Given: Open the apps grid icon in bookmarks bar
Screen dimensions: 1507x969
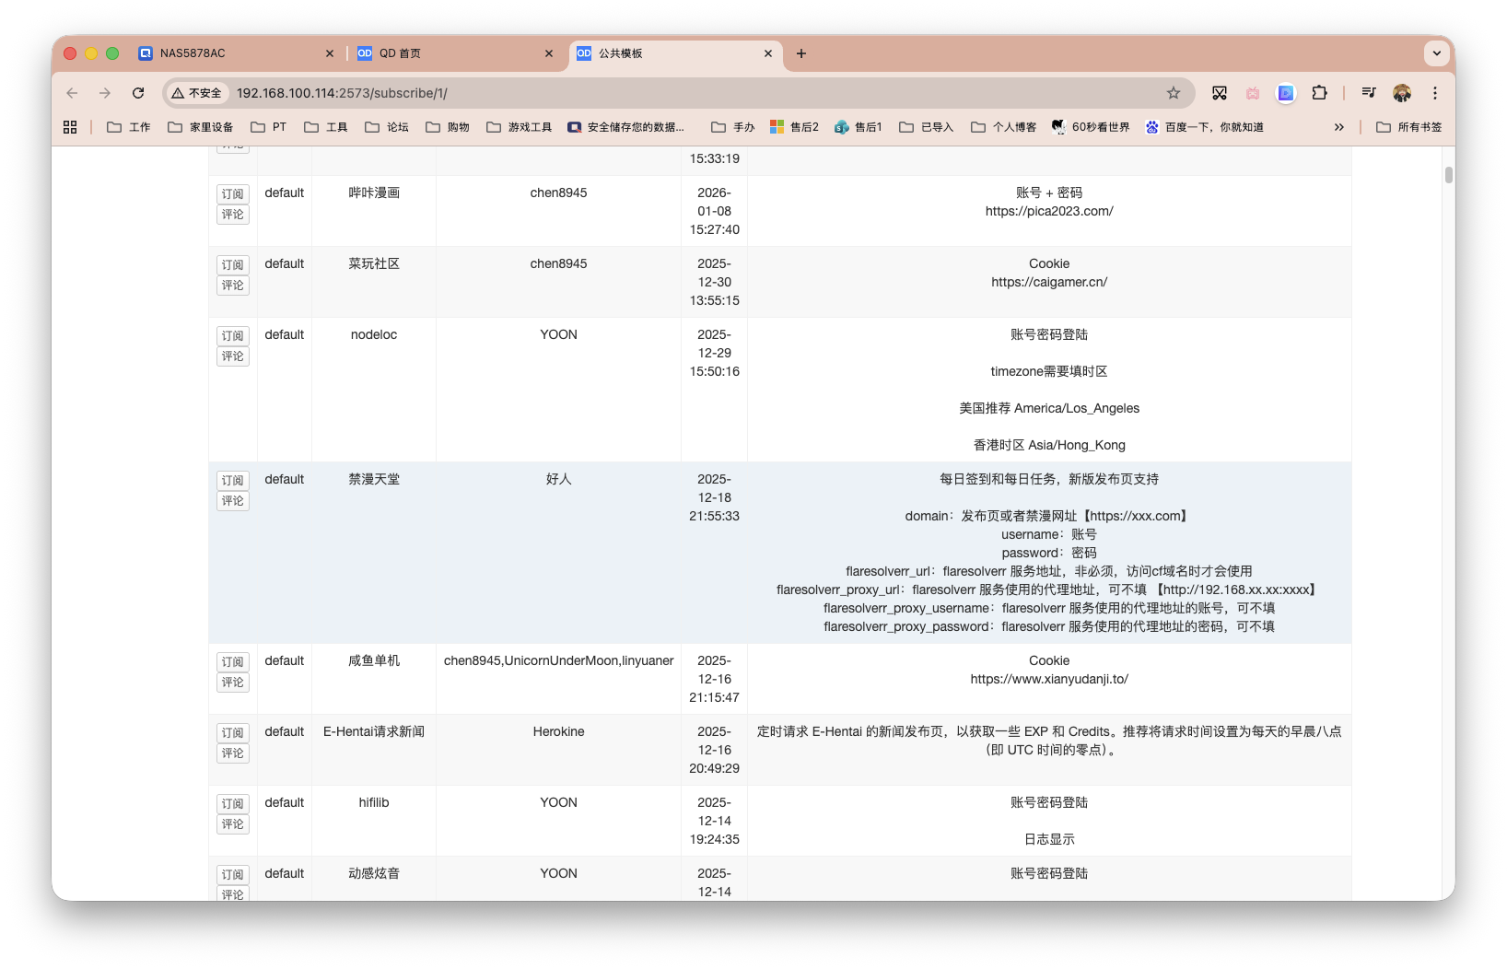Looking at the screenshot, I should (70, 127).
